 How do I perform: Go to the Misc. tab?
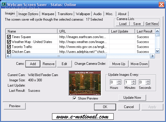(x=110, y=14)
